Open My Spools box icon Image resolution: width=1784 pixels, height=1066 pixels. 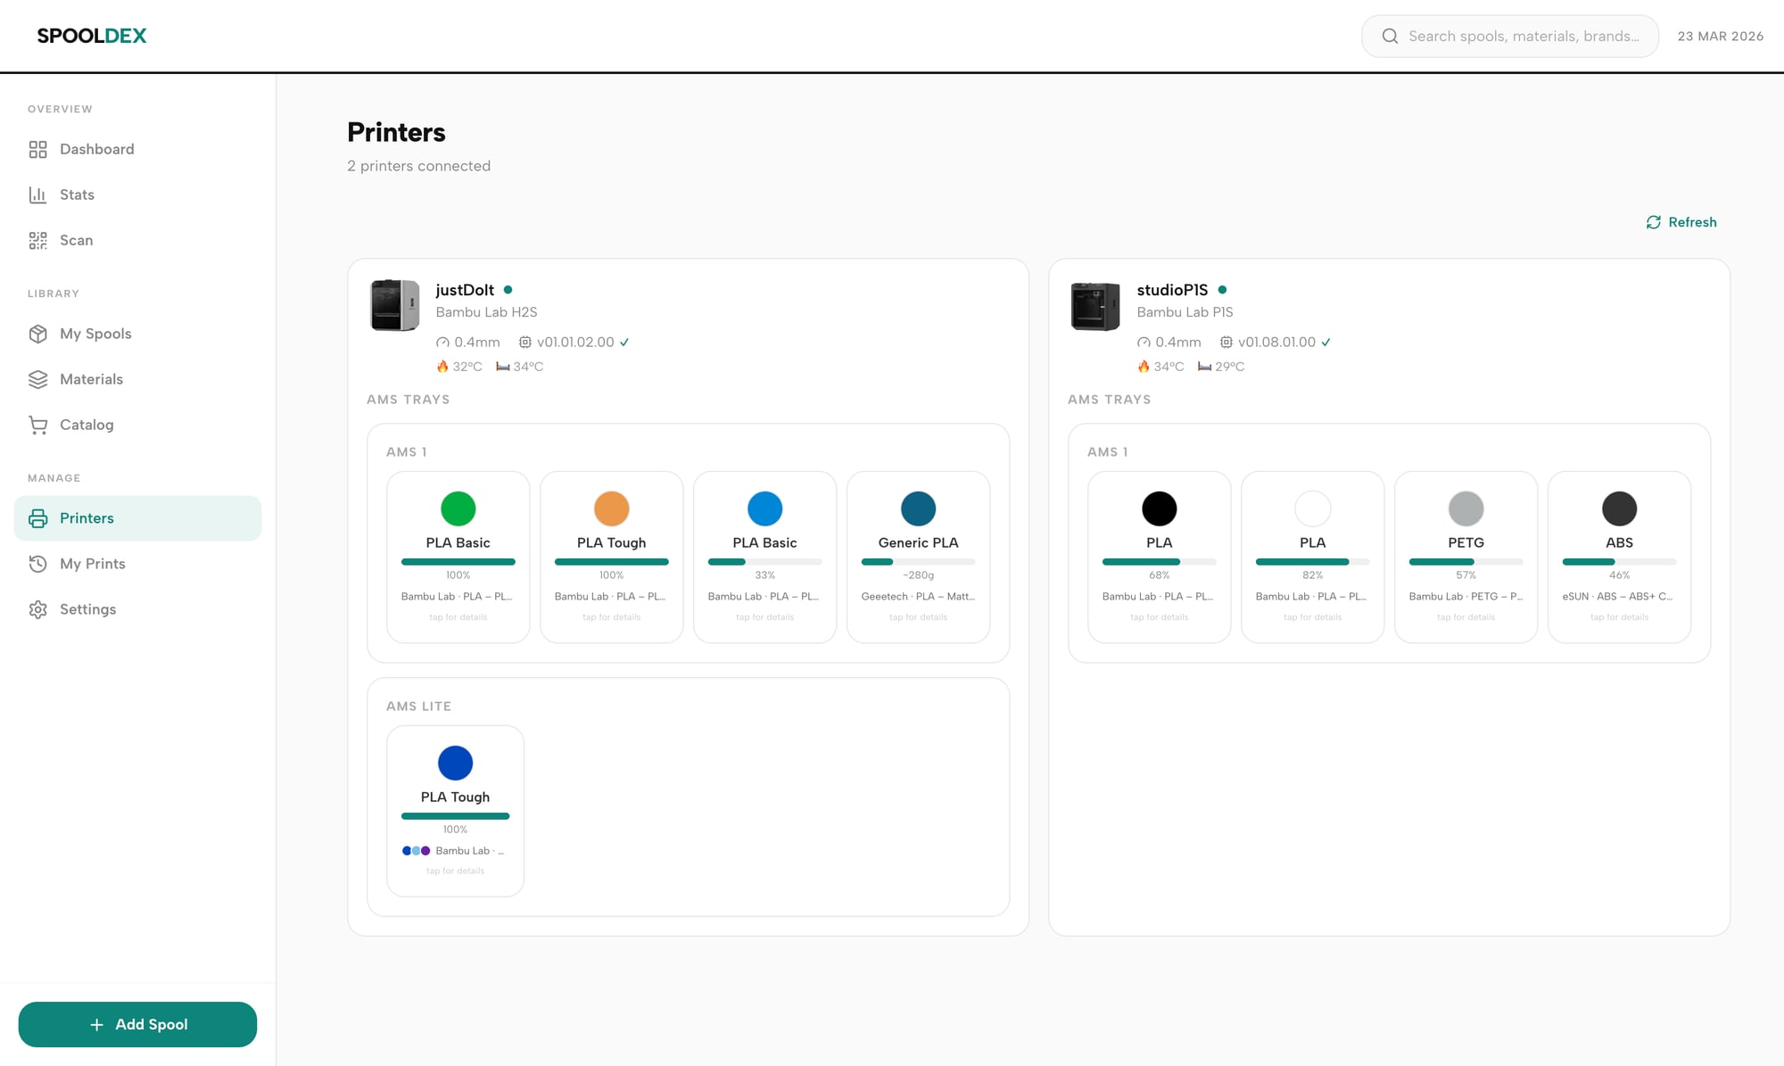point(37,334)
